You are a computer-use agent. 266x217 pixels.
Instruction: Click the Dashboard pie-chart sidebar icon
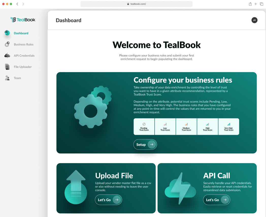[7, 33]
